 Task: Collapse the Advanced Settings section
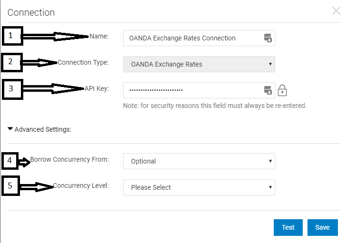[x=10, y=129]
